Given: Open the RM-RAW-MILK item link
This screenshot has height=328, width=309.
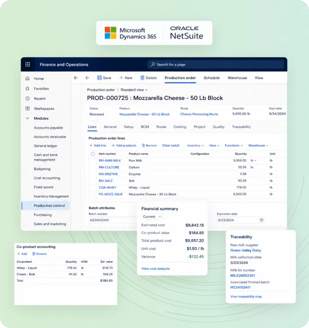Looking at the screenshot, I should click(110, 161).
